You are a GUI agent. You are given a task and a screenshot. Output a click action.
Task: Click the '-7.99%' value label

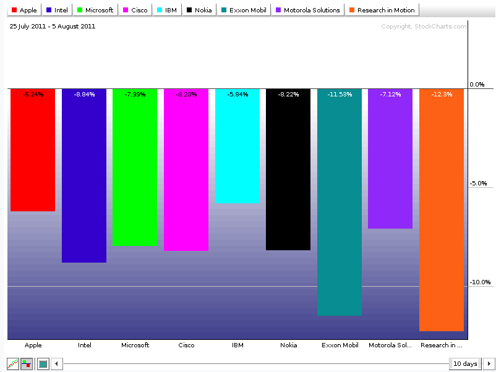[135, 94]
